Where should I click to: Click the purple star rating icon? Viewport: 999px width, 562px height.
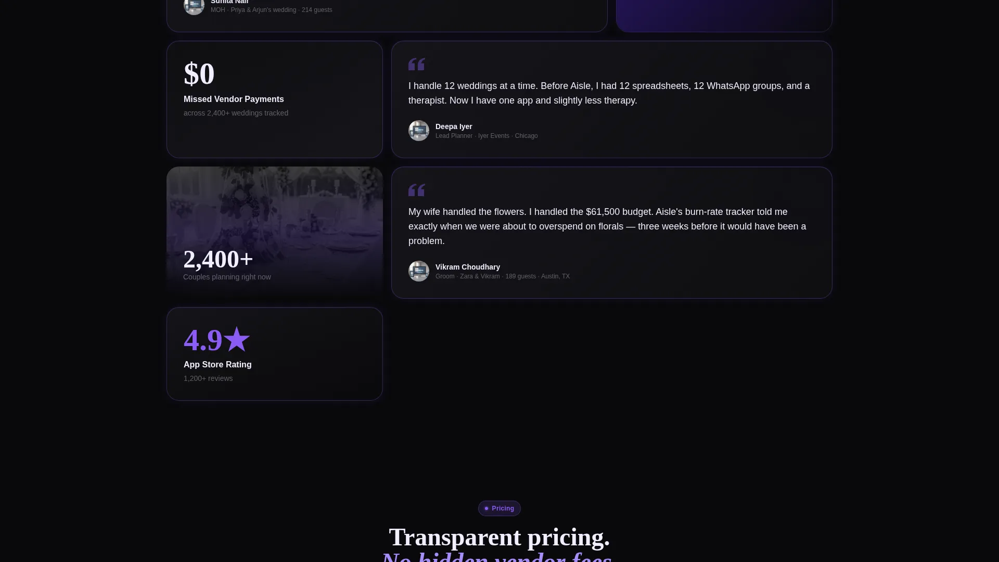coord(237,339)
